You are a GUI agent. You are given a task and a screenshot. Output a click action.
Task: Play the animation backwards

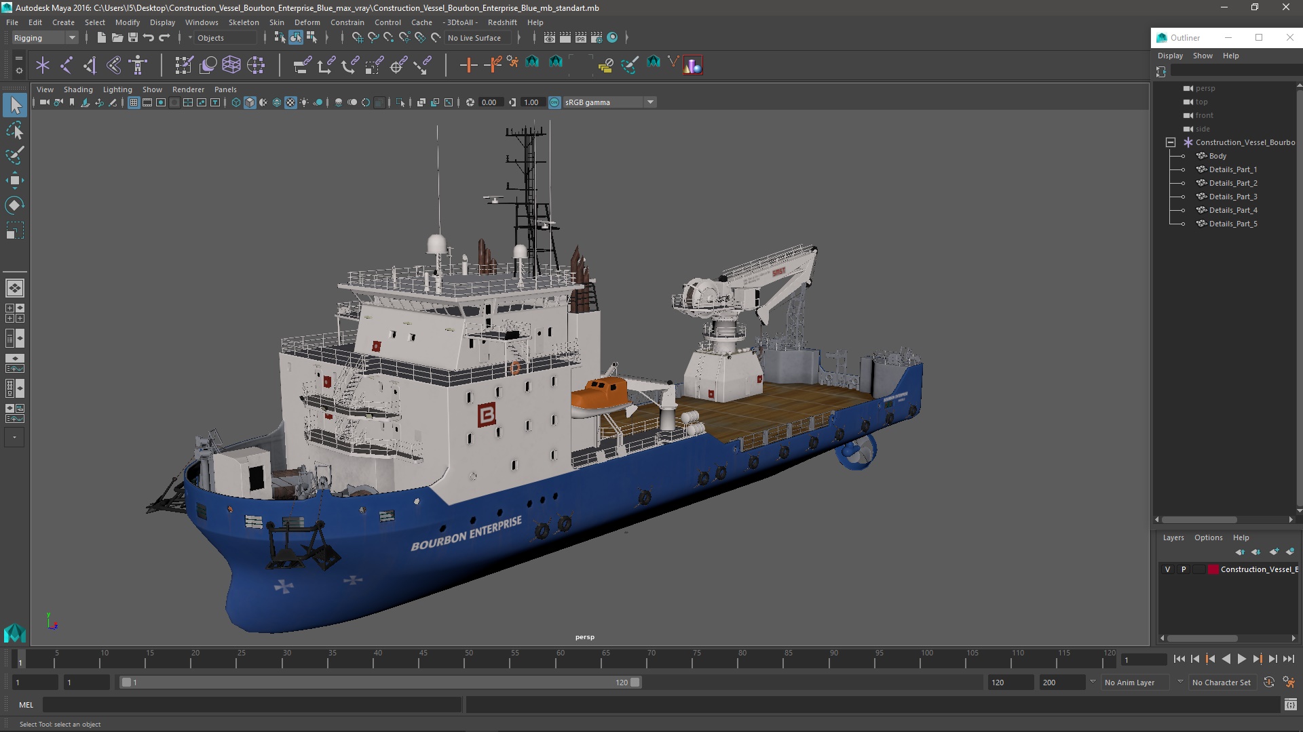[x=1226, y=659]
